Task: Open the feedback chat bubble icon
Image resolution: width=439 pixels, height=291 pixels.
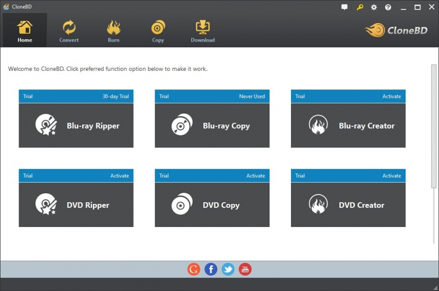Action: [x=344, y=7]
